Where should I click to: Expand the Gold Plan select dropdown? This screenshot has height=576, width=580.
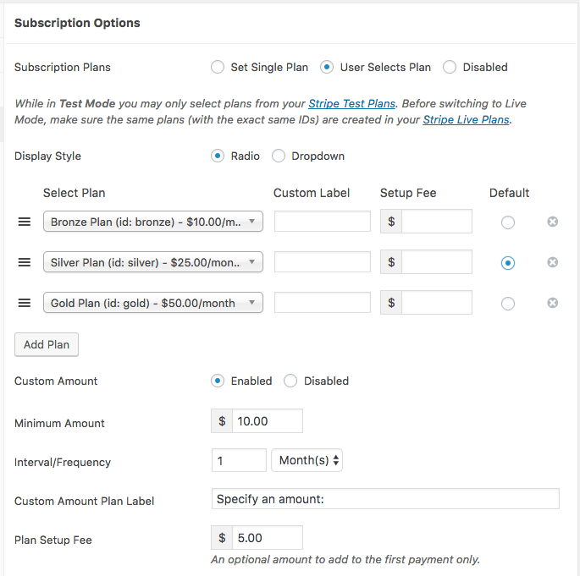pyautogui.click(x=153, y=303)
